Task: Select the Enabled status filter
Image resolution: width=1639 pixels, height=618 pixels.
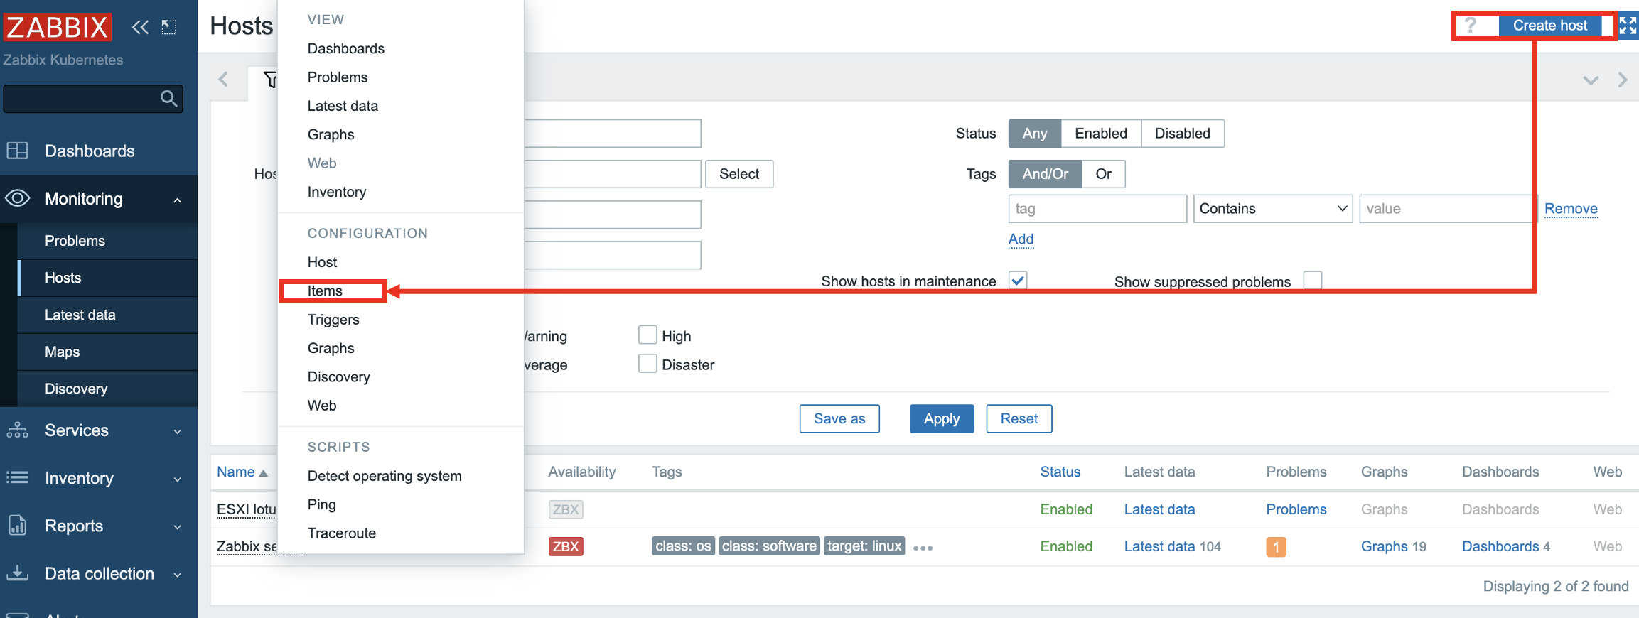Action: point(1100,134)
